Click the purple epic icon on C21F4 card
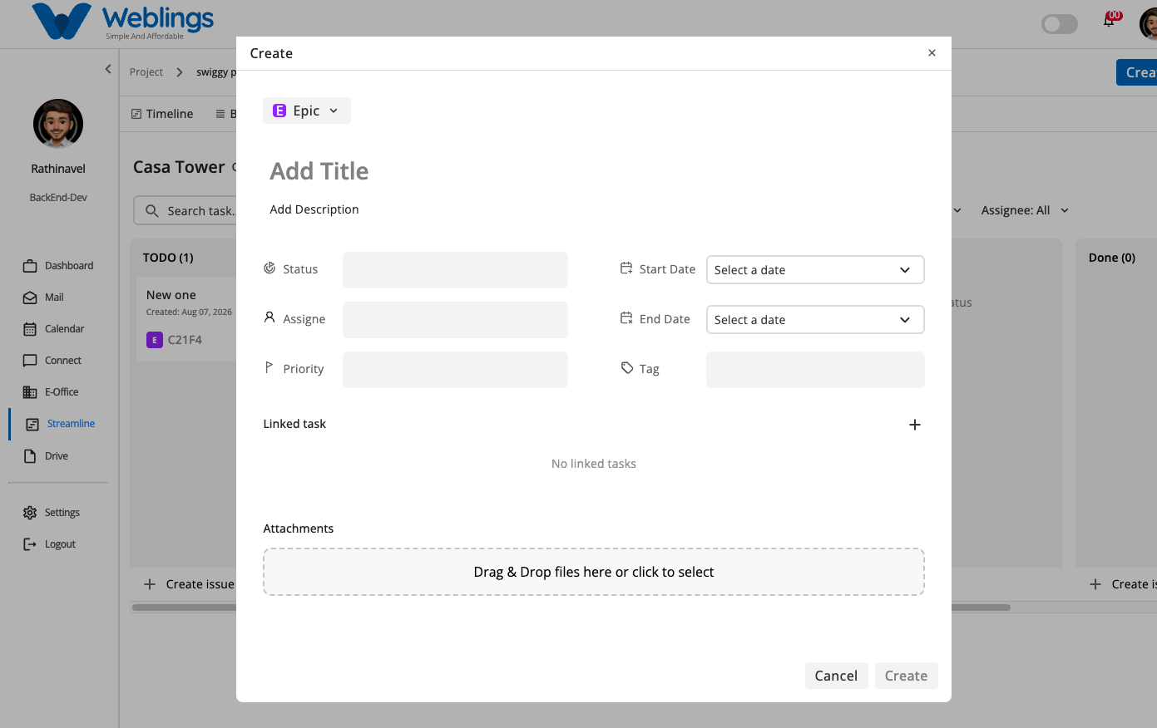Viewport: 1157px width, 728px height. click(x=155, y=340)
